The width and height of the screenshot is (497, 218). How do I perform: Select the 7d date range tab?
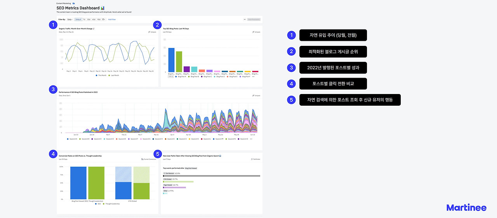coord(84,19)
